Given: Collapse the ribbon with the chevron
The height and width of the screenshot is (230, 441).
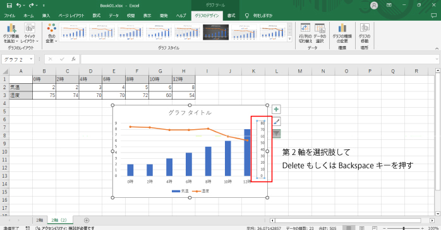Looking at the screenshot, I should click(437, 49).
